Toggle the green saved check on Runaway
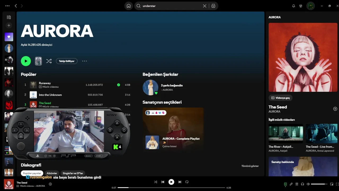The image size is (339, 191). [118, 85]
